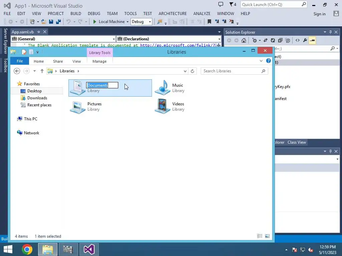Click the green Start debugging arrow
The height and width of the screenshot is (256, 342).
coord(95,22)
